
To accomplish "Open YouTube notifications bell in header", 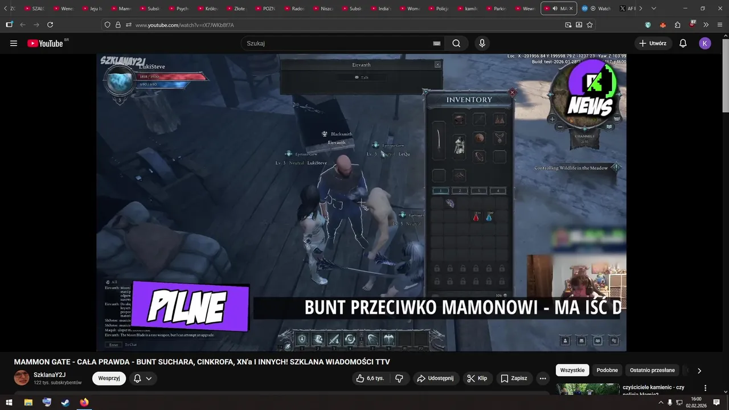I will [683, 43].
